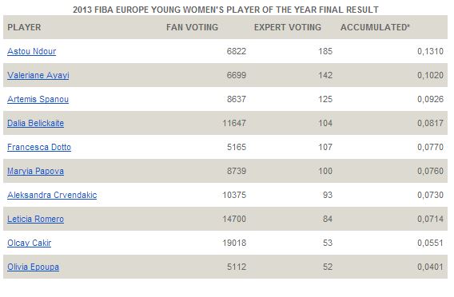Click Astou Ndour's accumulated score 0,1310
The width and height of the screenshot is (454, 297).
pos(430,51)
